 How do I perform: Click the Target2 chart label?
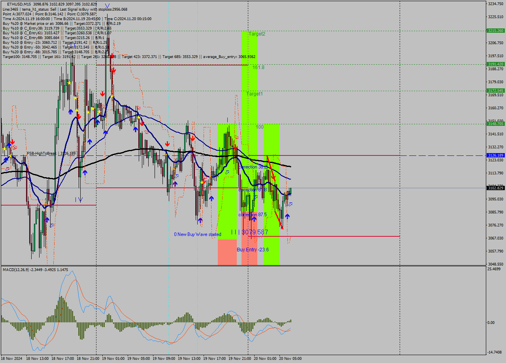tap(257, 34)
